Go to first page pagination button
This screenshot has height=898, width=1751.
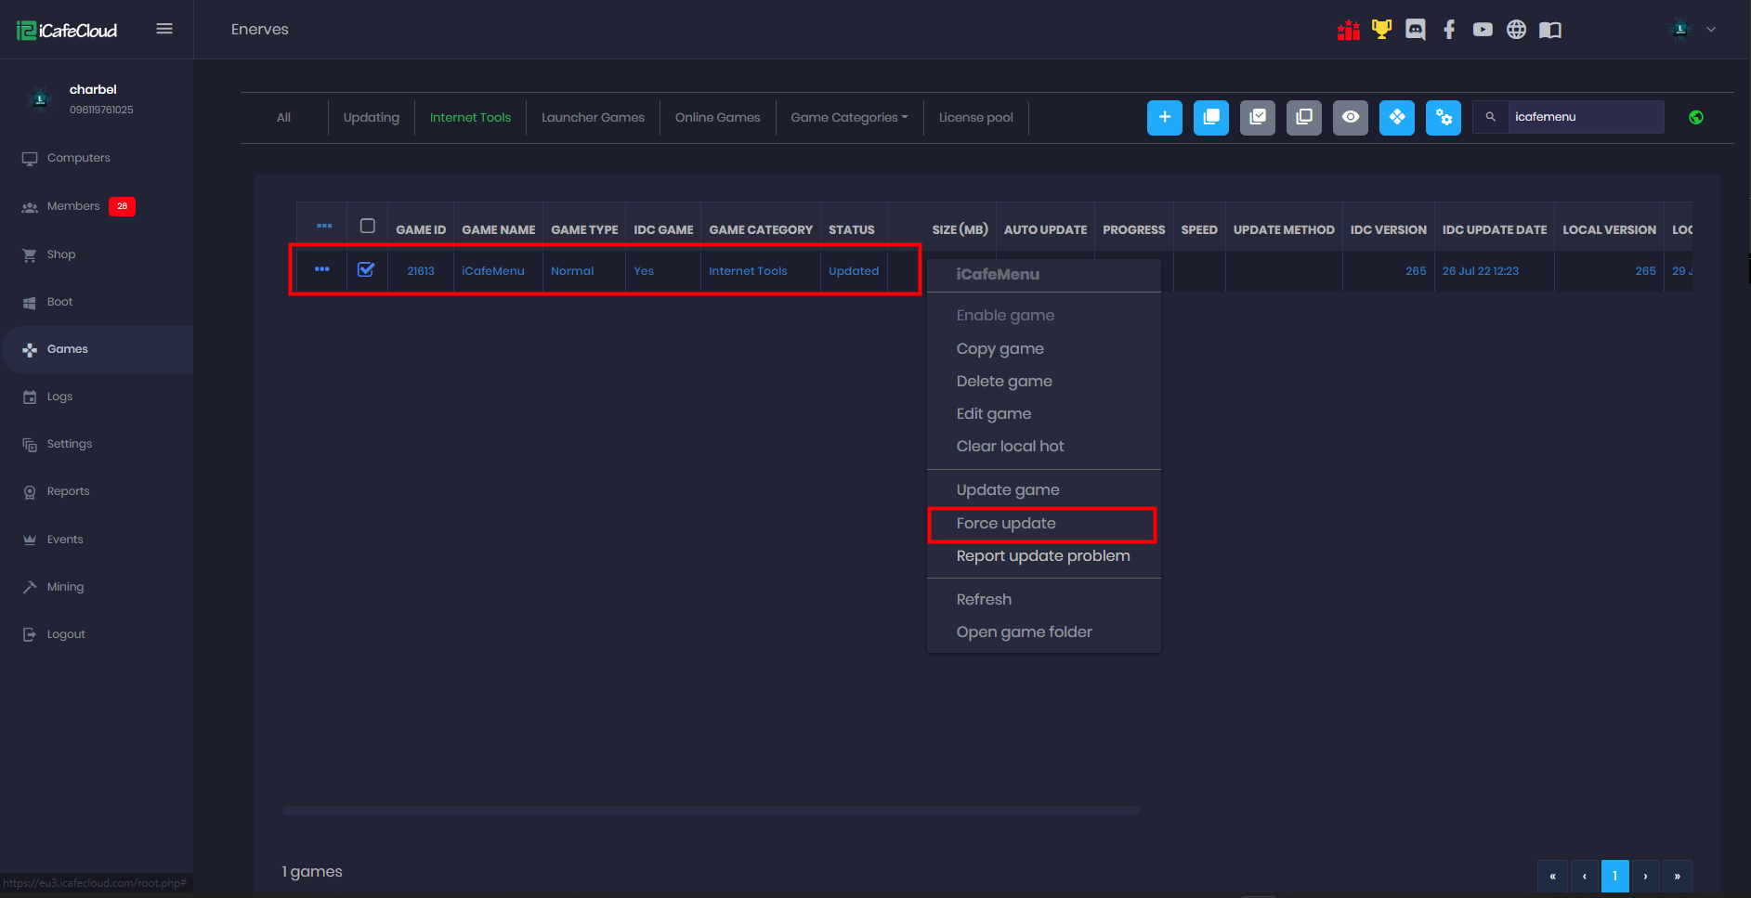pos(1552,876)
